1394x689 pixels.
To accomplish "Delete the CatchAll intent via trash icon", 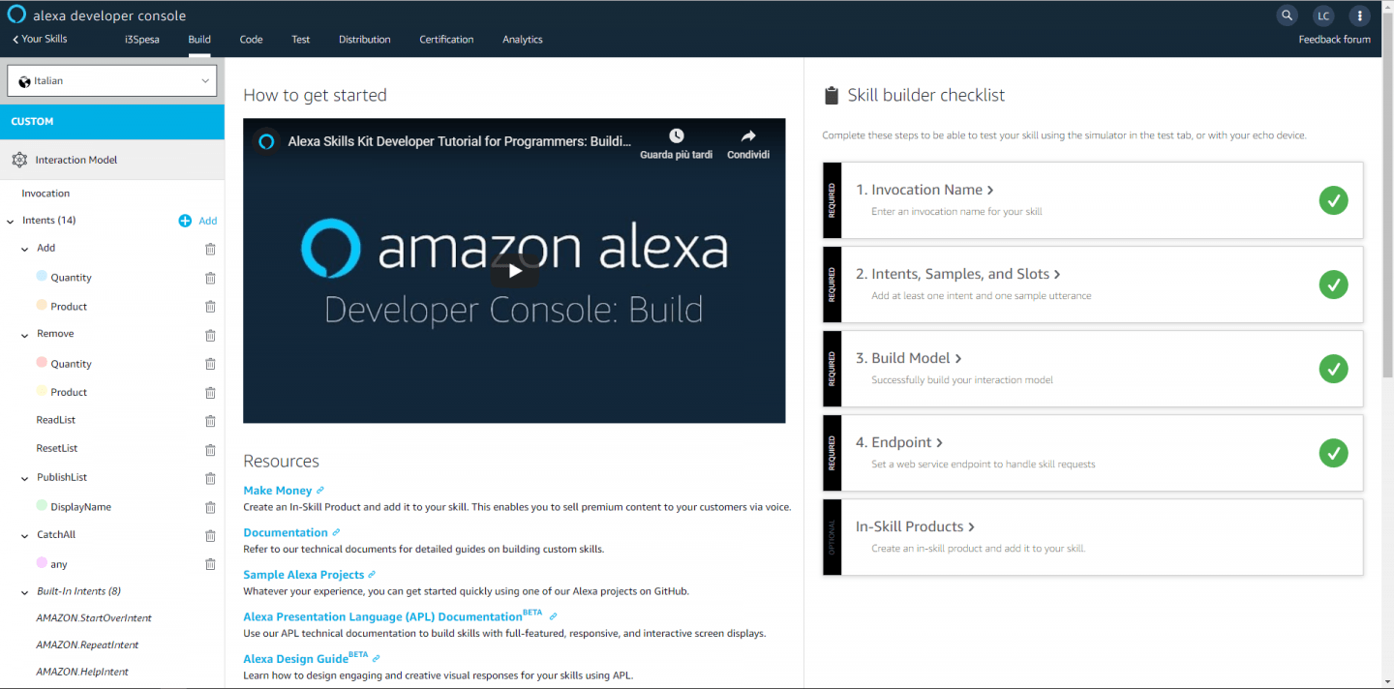I will 210,535.
